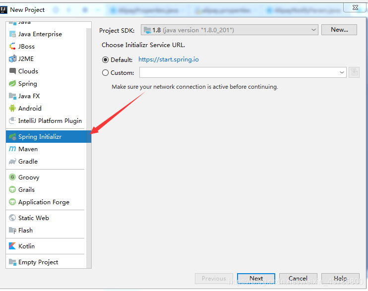Pick Clouds from the project list
This screenshot has height=291, width=368.
click(x=46, y=71)
